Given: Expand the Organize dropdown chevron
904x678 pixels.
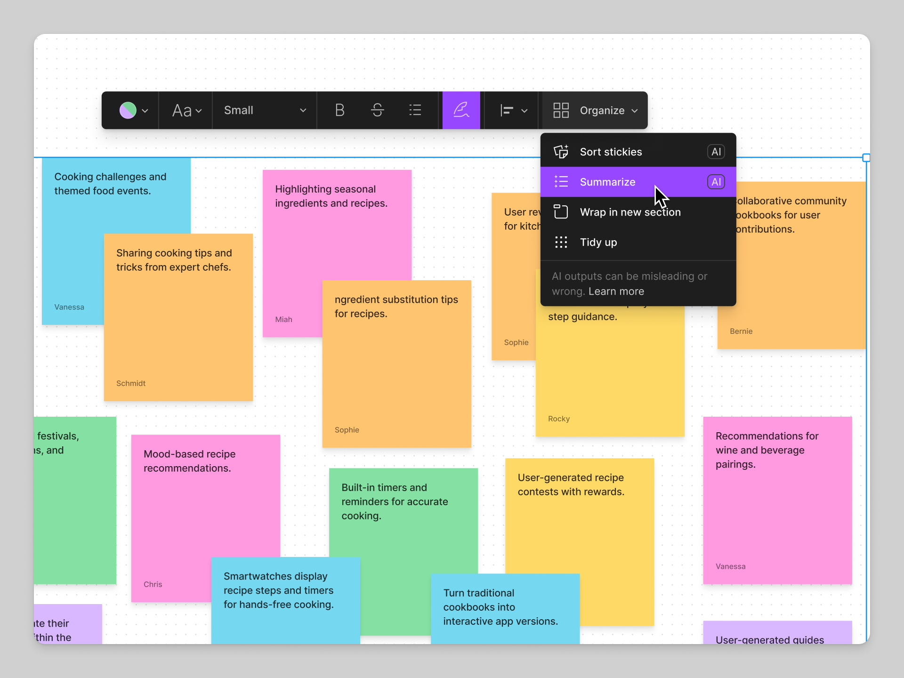Looking at the screenshot, I should tap(634, 110).
